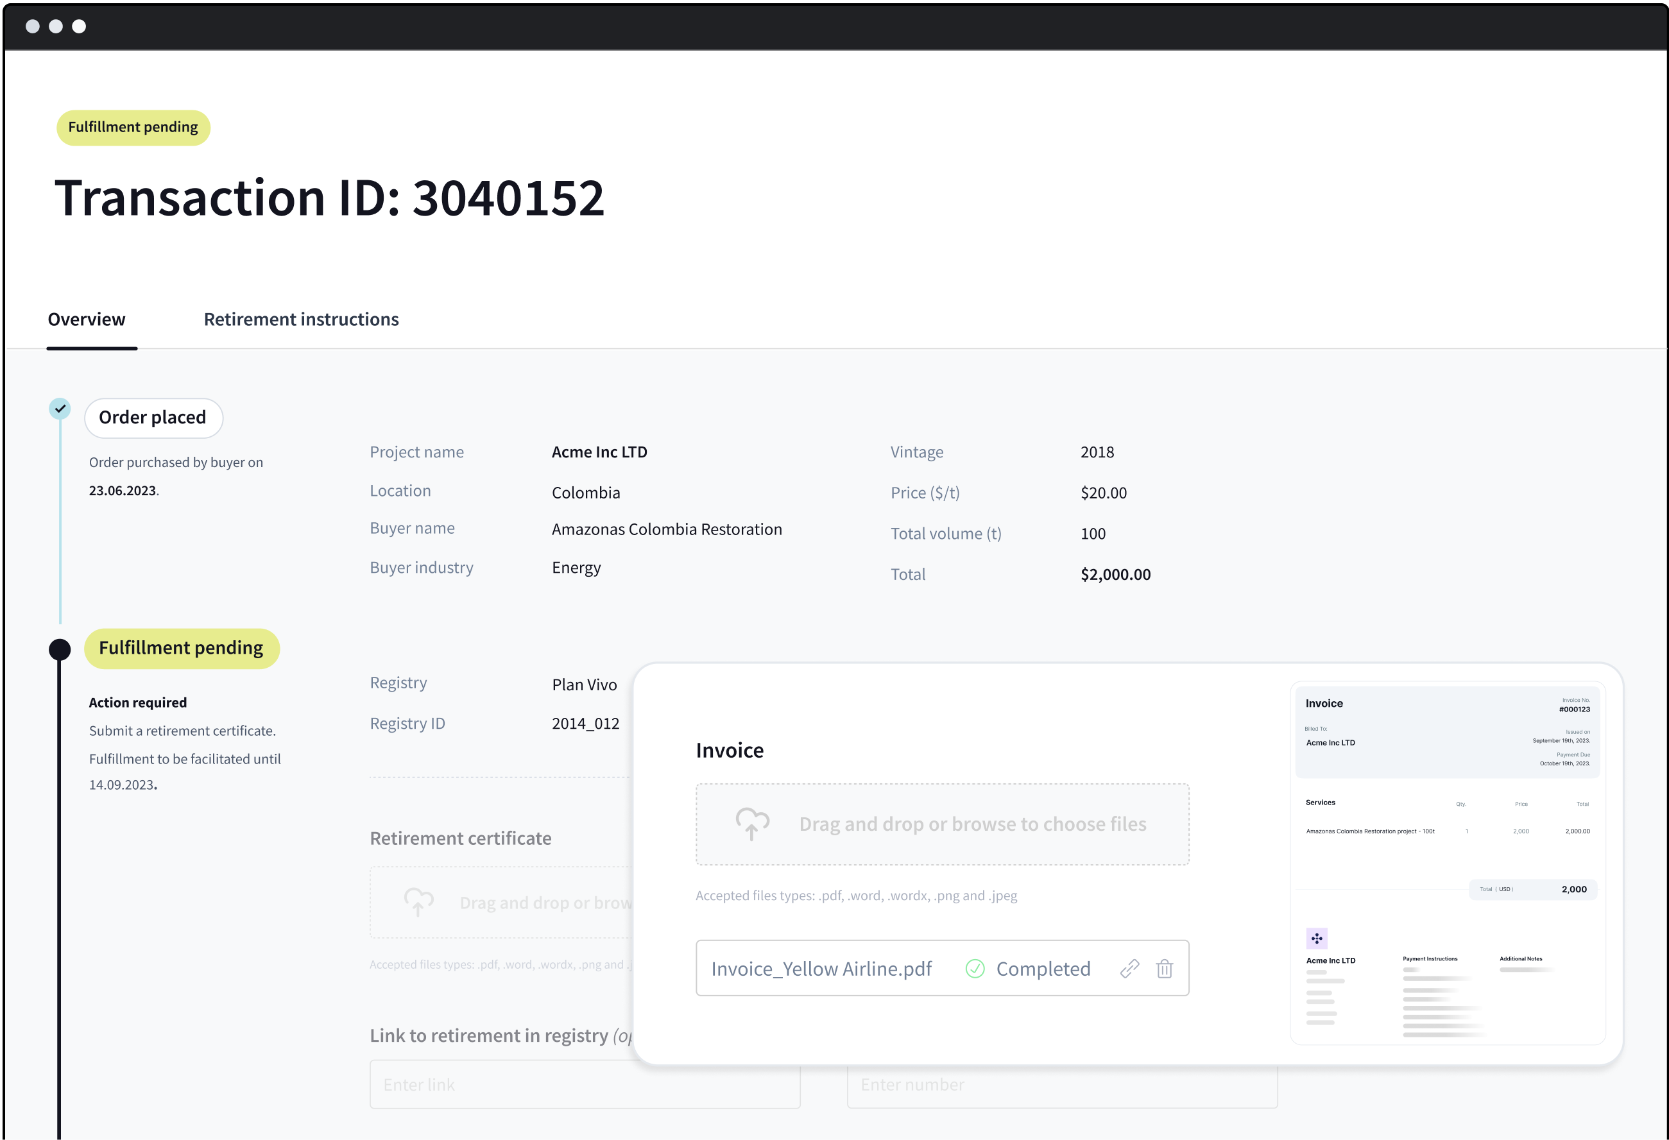Viewport: 1669px width, 1140px height.
Task: Click the Fulfillment pending status tag above the title
Action: coord(133,127)
